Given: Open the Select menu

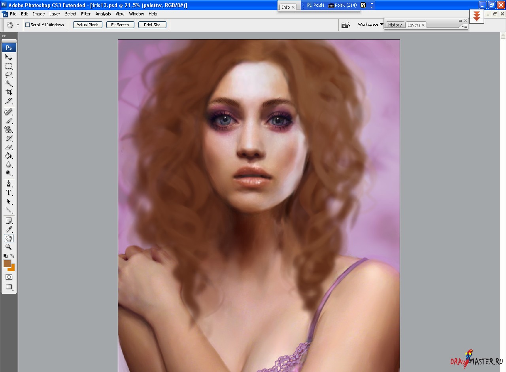Looking at the screenshot, I should [x=71, y=14].
